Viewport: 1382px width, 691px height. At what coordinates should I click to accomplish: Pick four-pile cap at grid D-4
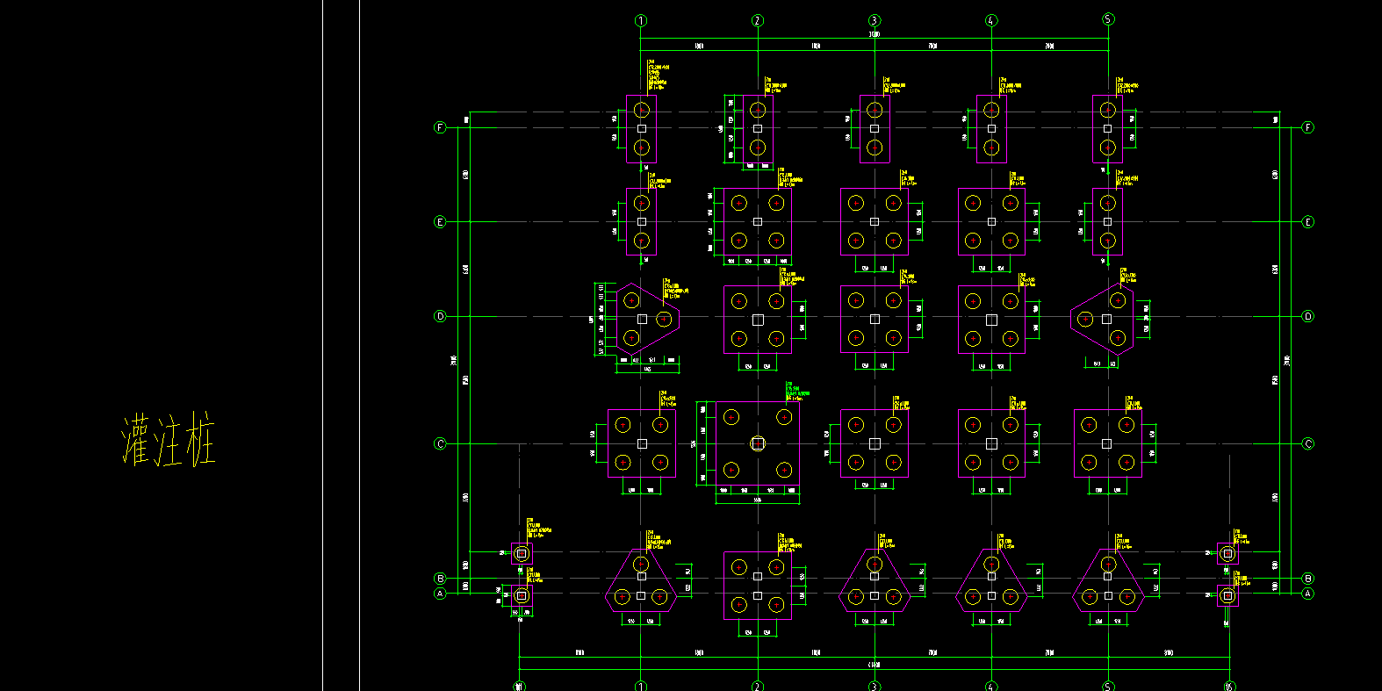tap(991, 320)
